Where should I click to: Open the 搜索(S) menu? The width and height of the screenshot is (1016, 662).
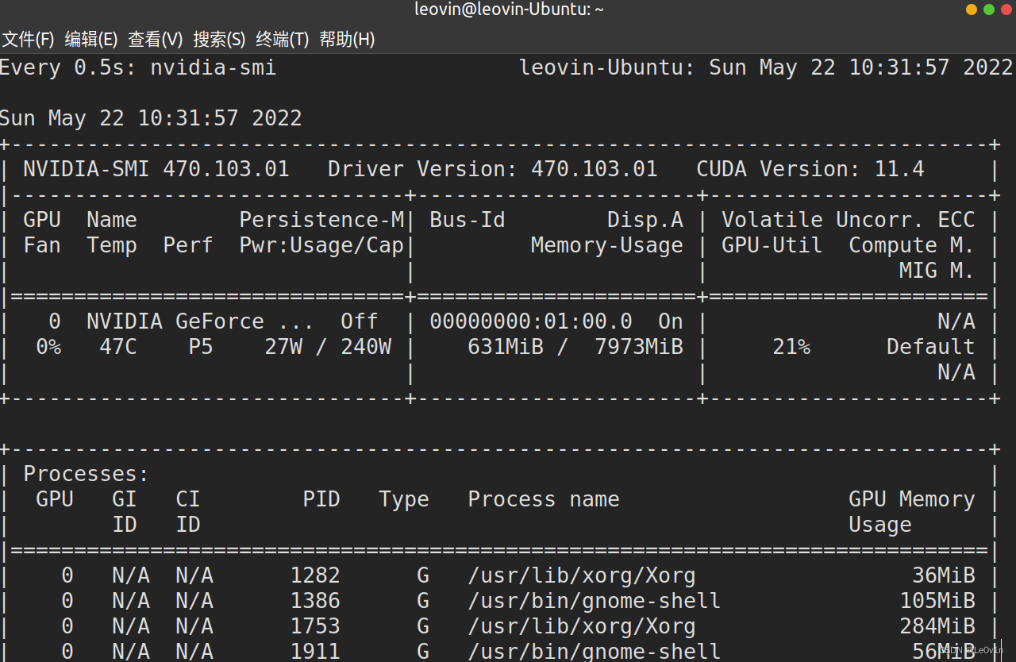click(x=219, y=39)
